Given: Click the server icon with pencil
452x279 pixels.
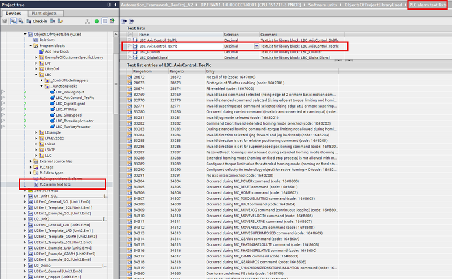Looking at the screenshot, I should coord(60,21).
